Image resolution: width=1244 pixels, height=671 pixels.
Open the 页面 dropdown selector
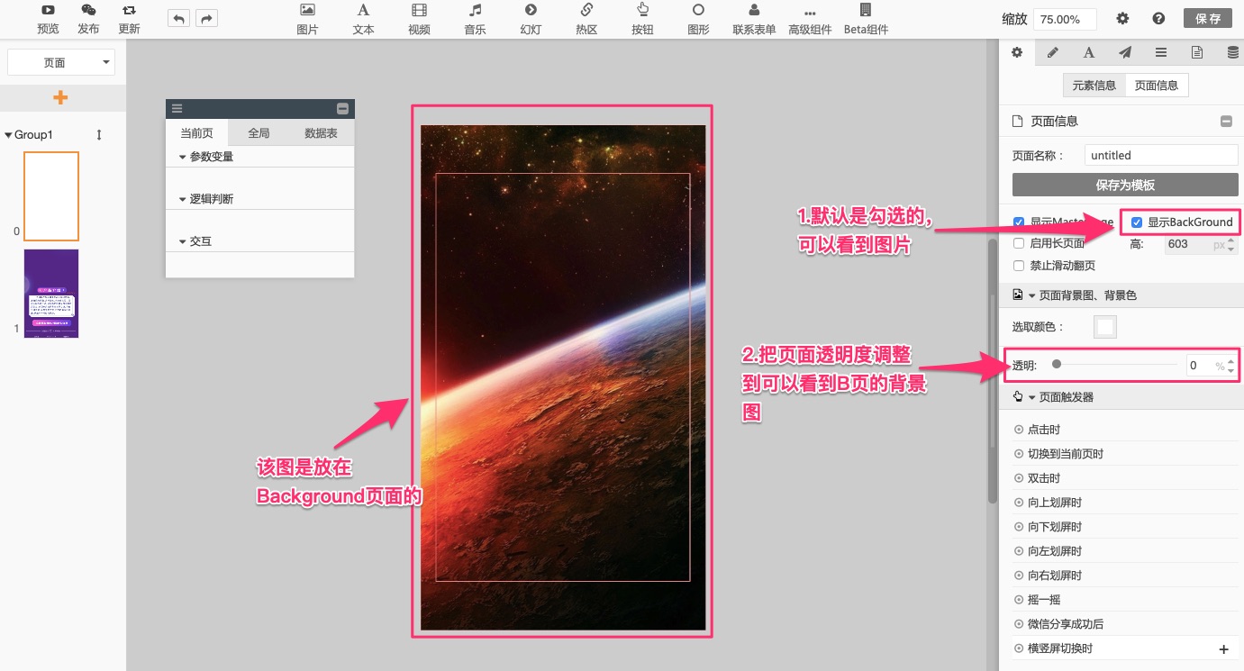tap(61, 62)
